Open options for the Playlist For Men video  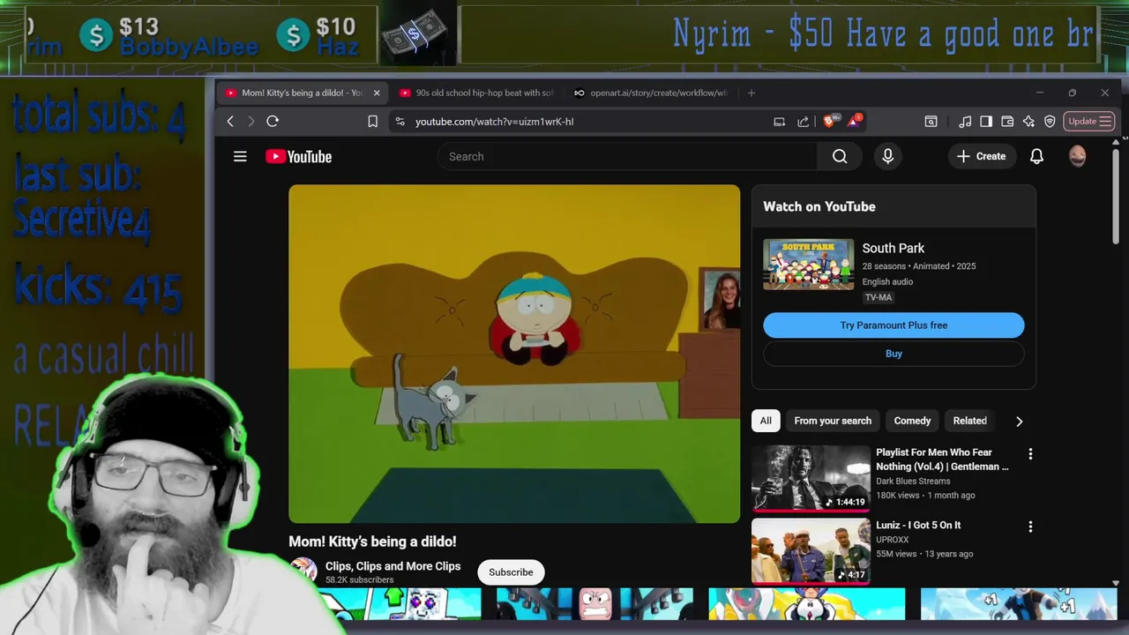tap(1030, 453)
